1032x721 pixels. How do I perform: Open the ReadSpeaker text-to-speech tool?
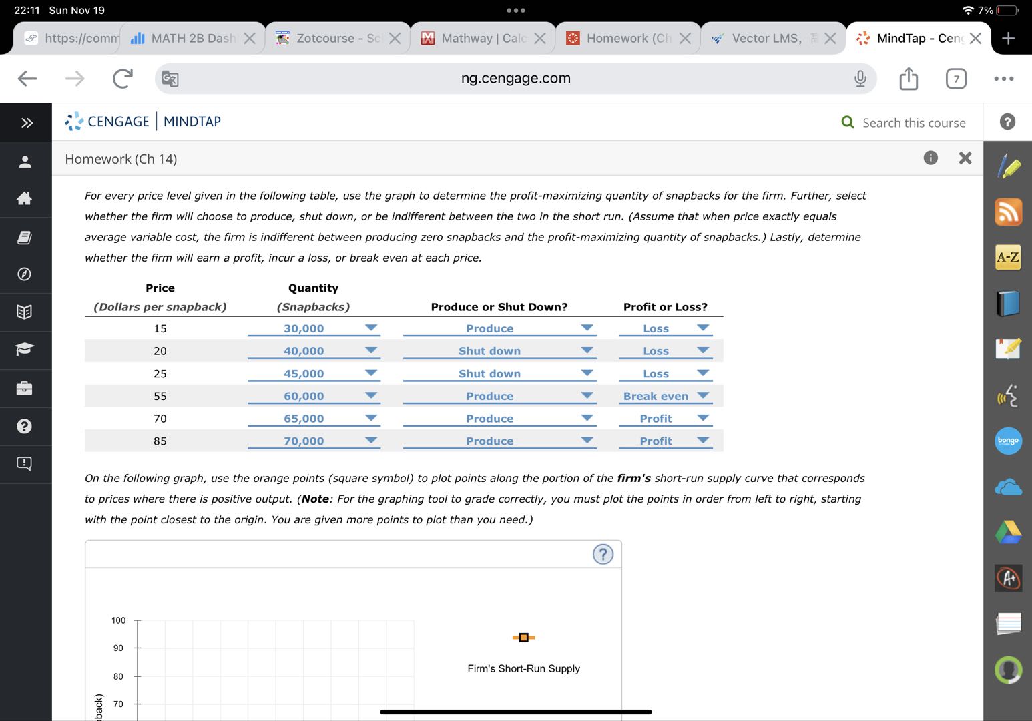click(x=1008, y=395)
